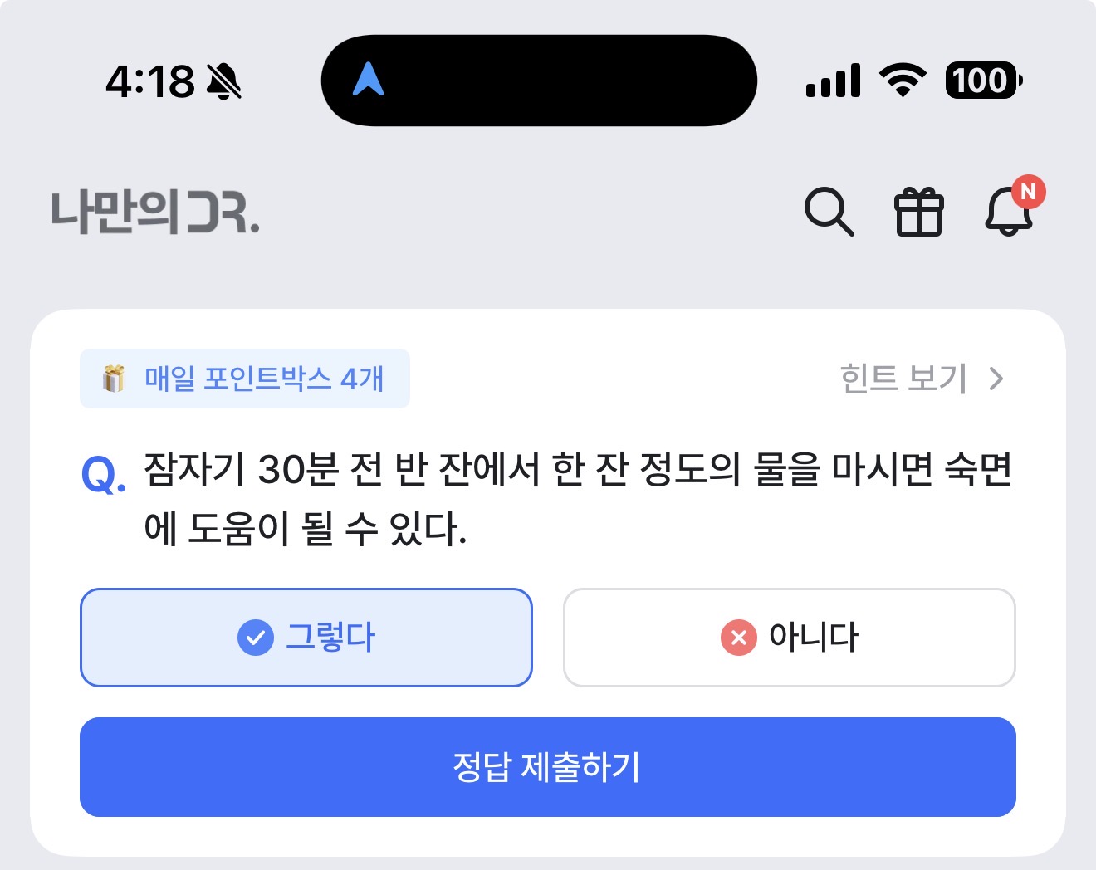Tap the blue checkmark circle
Image resolution: width=1096 pixels, height=870 pixels.
click(256, 638)
